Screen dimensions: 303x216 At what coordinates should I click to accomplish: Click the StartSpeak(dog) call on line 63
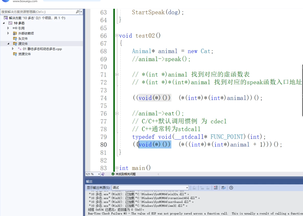(158, 13)
